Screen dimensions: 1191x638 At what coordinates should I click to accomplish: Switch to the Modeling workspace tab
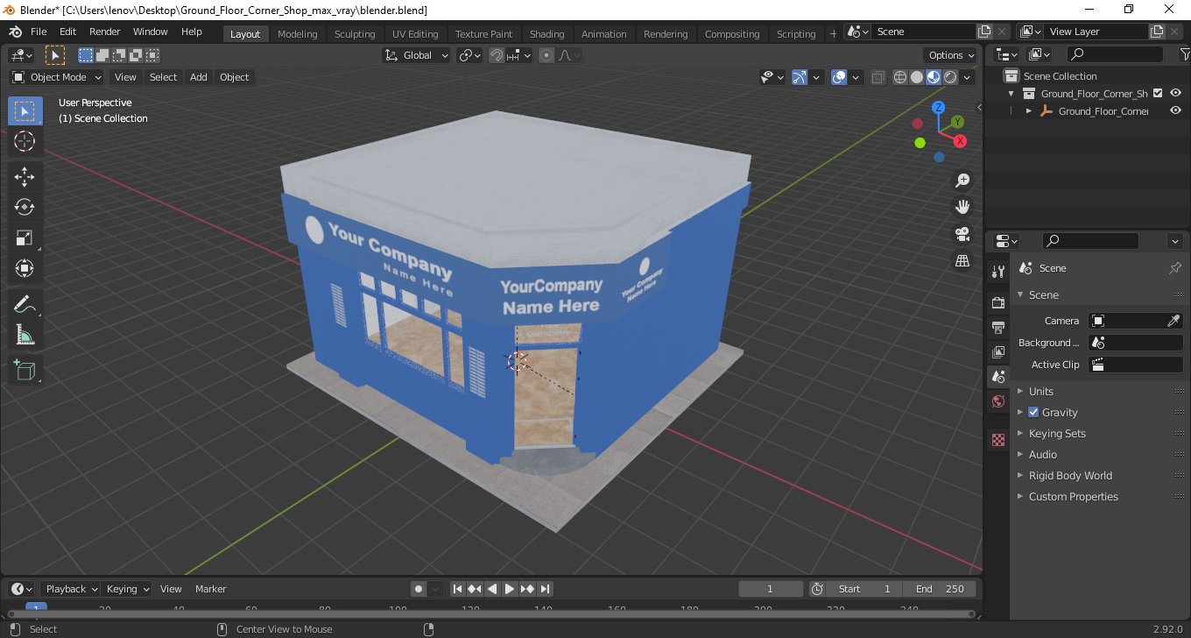[x=297, y=34]
